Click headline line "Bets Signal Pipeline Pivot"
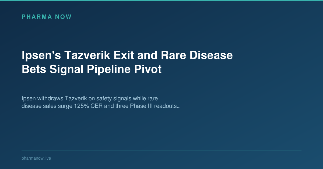 pyautogui.click(x=92, y=69)
